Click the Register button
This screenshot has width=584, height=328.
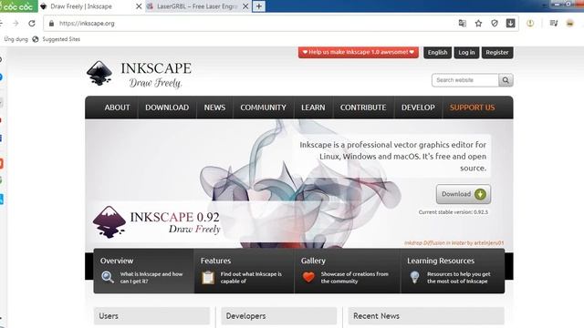(496, 53)
